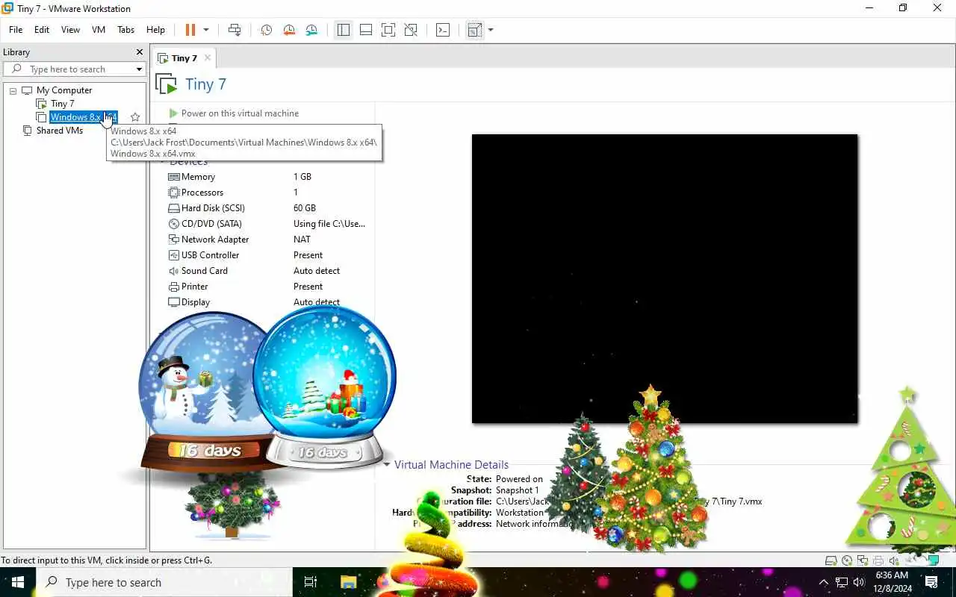Screen dimensions: 956x597
Task: Click the sound card status bar icon
Action: 894,560
